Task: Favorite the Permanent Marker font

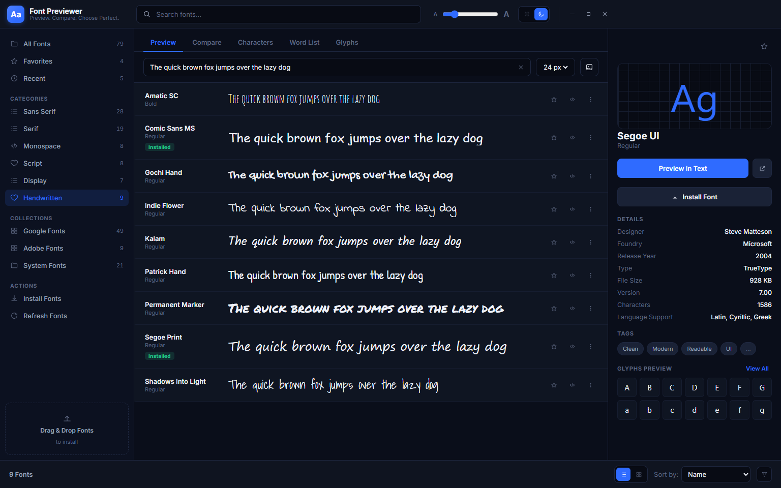Action: (554, 308)
